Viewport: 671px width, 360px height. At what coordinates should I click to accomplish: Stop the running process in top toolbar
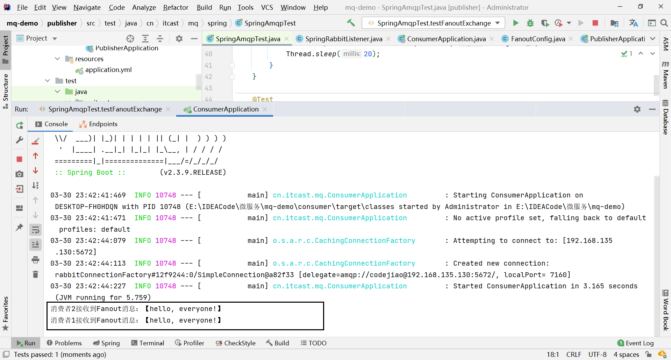(595, 23)
